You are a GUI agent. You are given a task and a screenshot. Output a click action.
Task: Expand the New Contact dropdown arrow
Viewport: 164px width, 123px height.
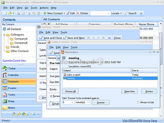64,13
